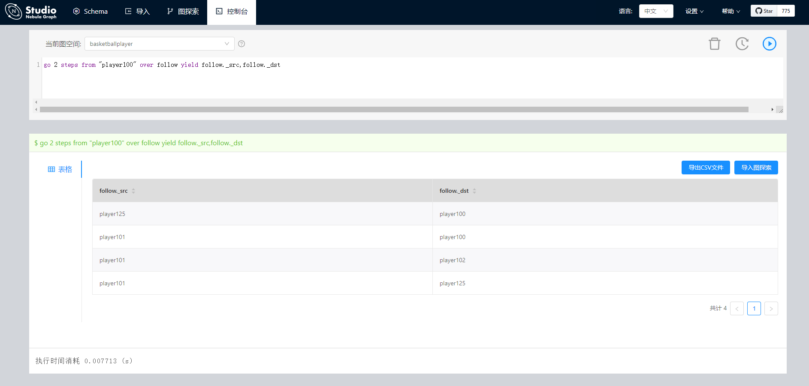This screenshot has height=386, width=809.
Task: Open the 图探索 graph explore tab
Action: tap(183, 12)
